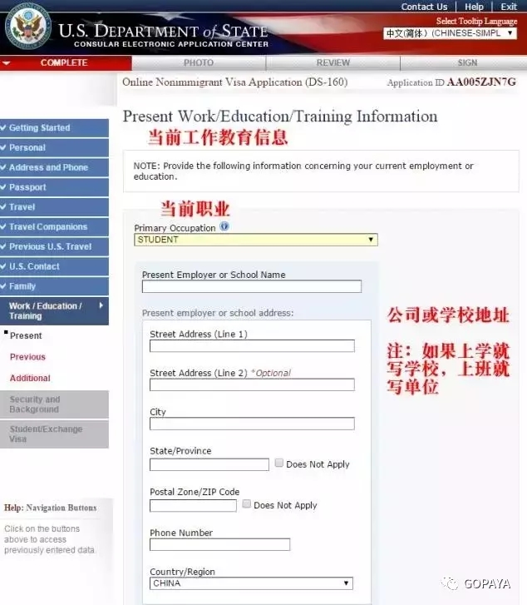Click the Exit link
Screen dimensions: 527x605
coord(509,7)
